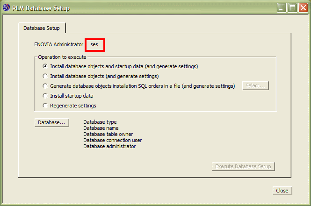The image size is (311, 206).
Task: Click the Database type label
Action: tap(100, 122)
